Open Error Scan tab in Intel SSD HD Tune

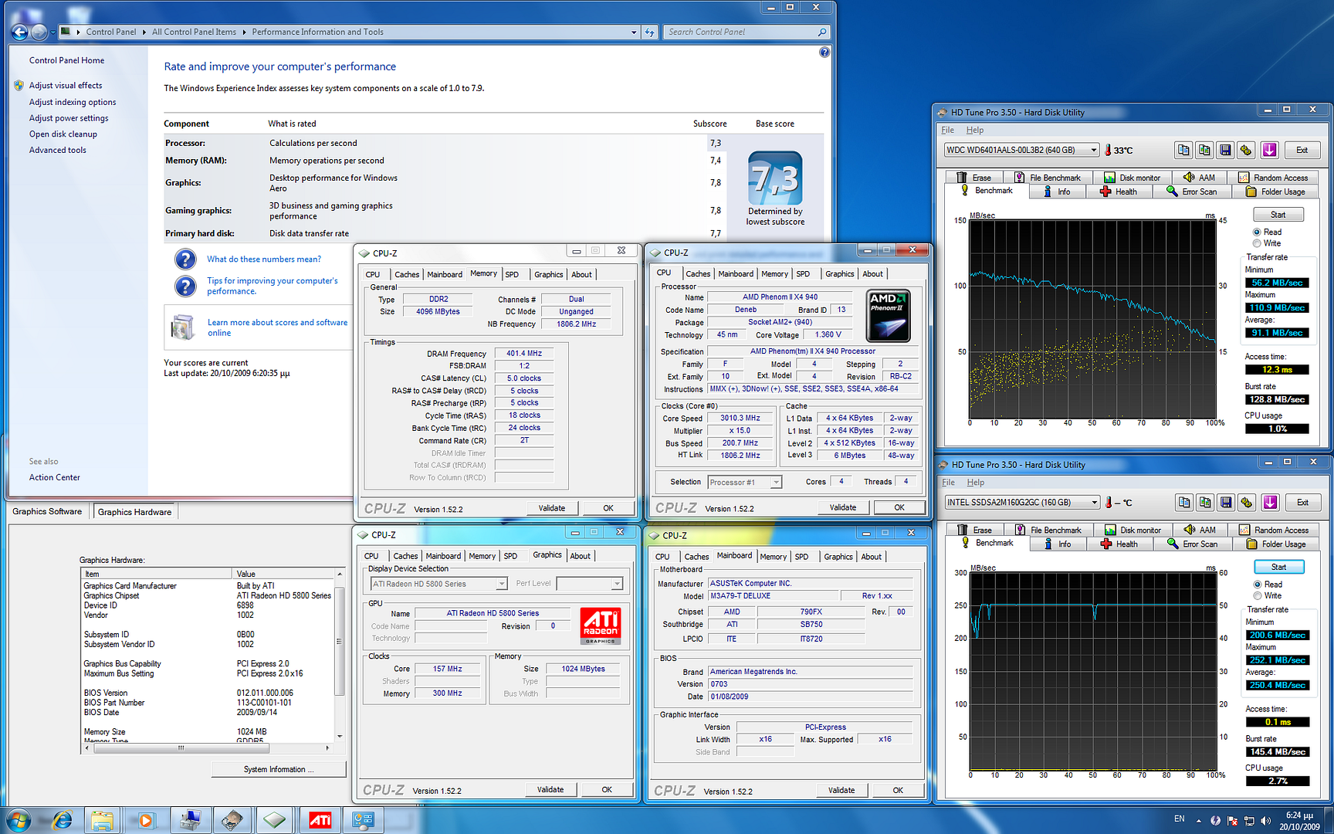(1193, 544)
